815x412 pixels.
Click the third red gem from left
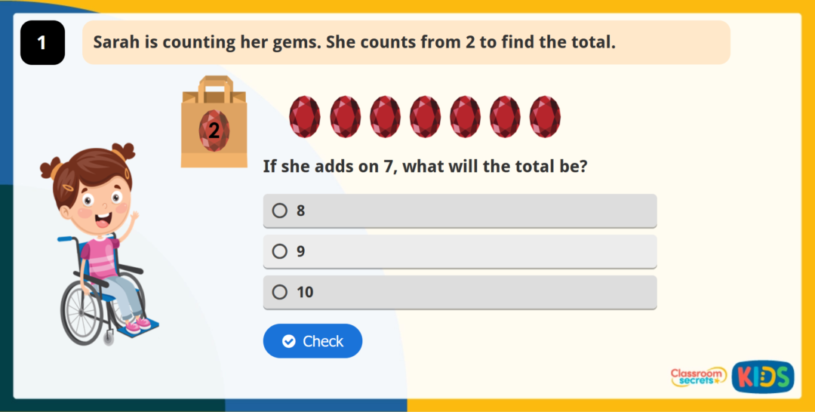click(x=385, y=117)
